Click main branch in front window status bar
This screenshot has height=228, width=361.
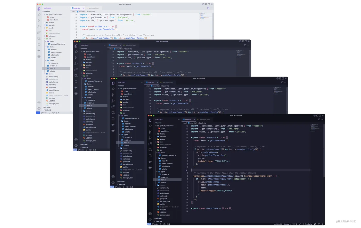point(155,224)
